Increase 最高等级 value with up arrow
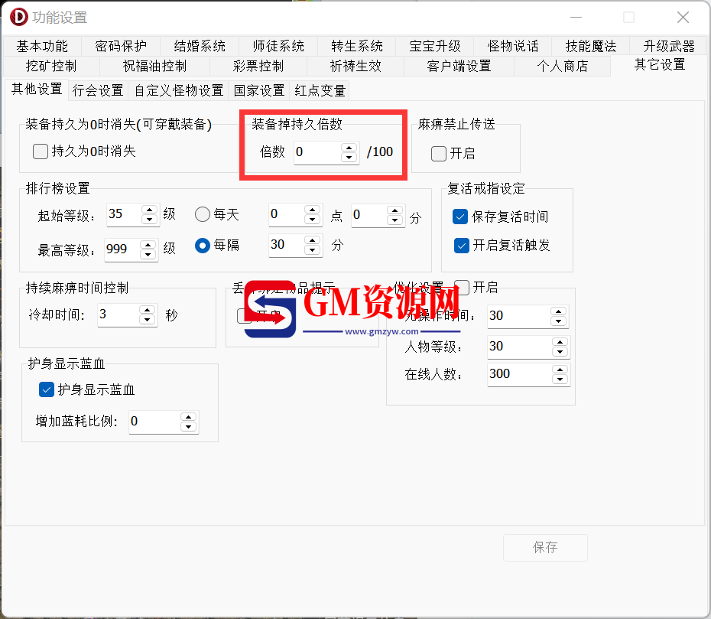This screenshot has width=711, height=619. (x=148, y=245)
